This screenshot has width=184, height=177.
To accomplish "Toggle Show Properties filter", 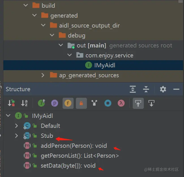I will [54, 103].
